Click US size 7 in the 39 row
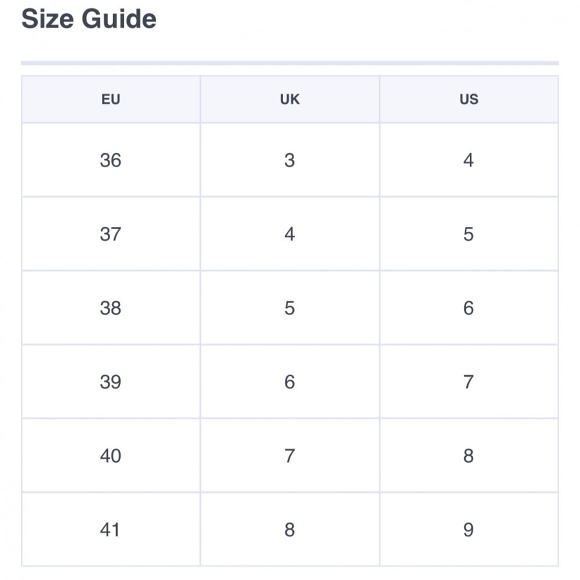Screen dimensions: 580x580 tap(469, 381)
